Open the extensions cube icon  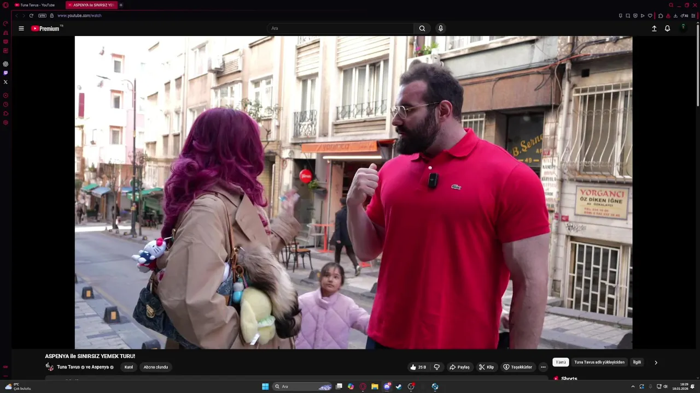pos(661,16)
